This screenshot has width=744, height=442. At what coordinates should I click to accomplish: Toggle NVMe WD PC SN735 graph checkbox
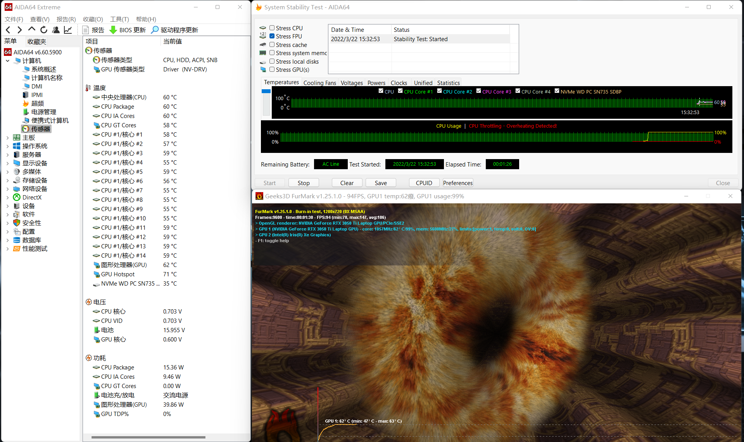pos(557,91)
